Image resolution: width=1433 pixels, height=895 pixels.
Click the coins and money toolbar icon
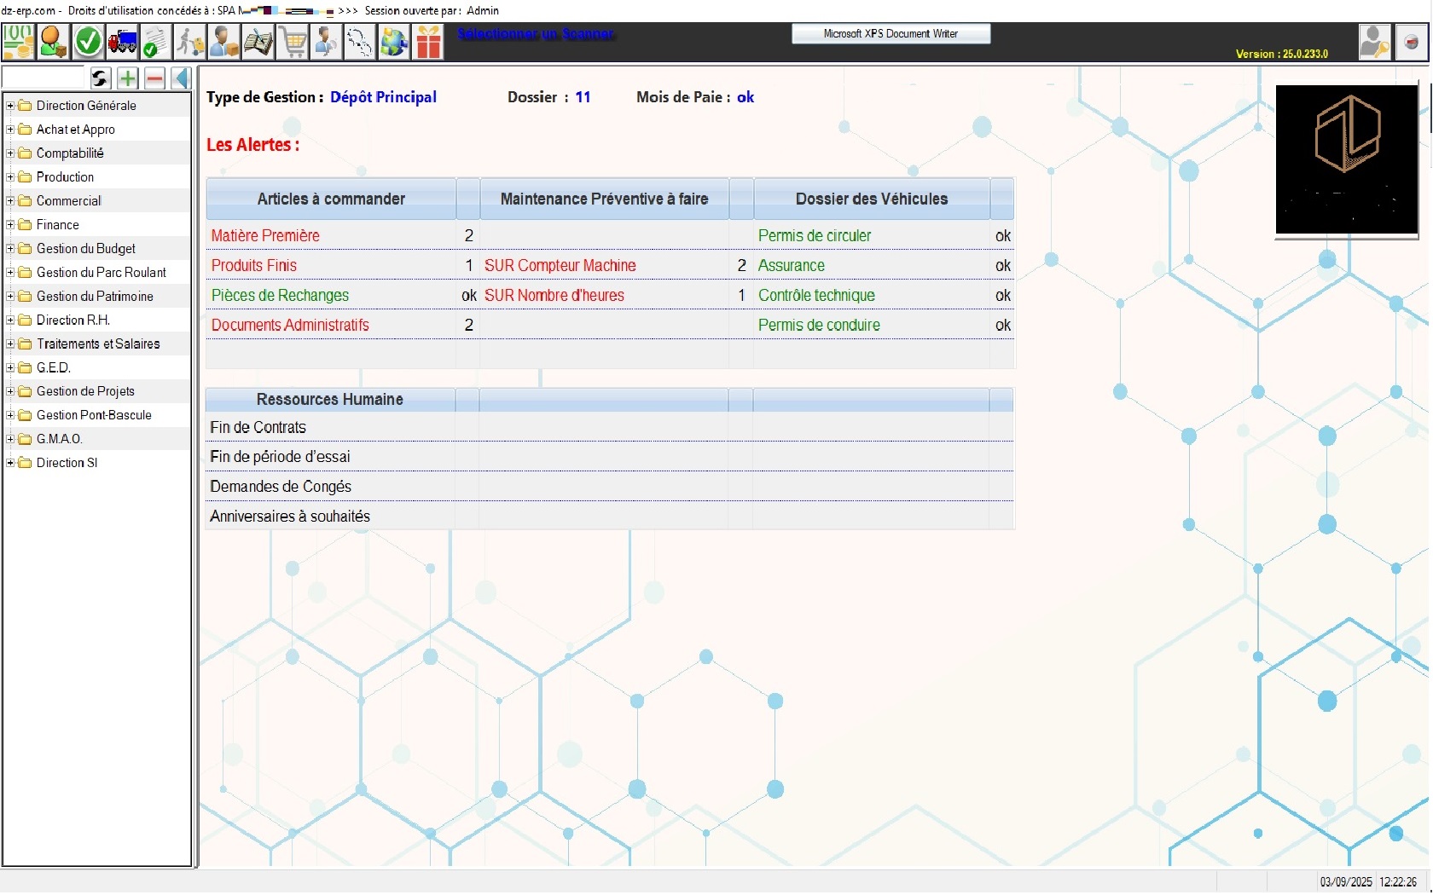[18, 41]
